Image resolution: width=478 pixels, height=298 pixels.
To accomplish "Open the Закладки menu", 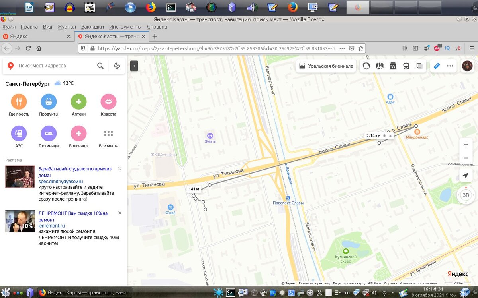I will click(x=92, y=27).
